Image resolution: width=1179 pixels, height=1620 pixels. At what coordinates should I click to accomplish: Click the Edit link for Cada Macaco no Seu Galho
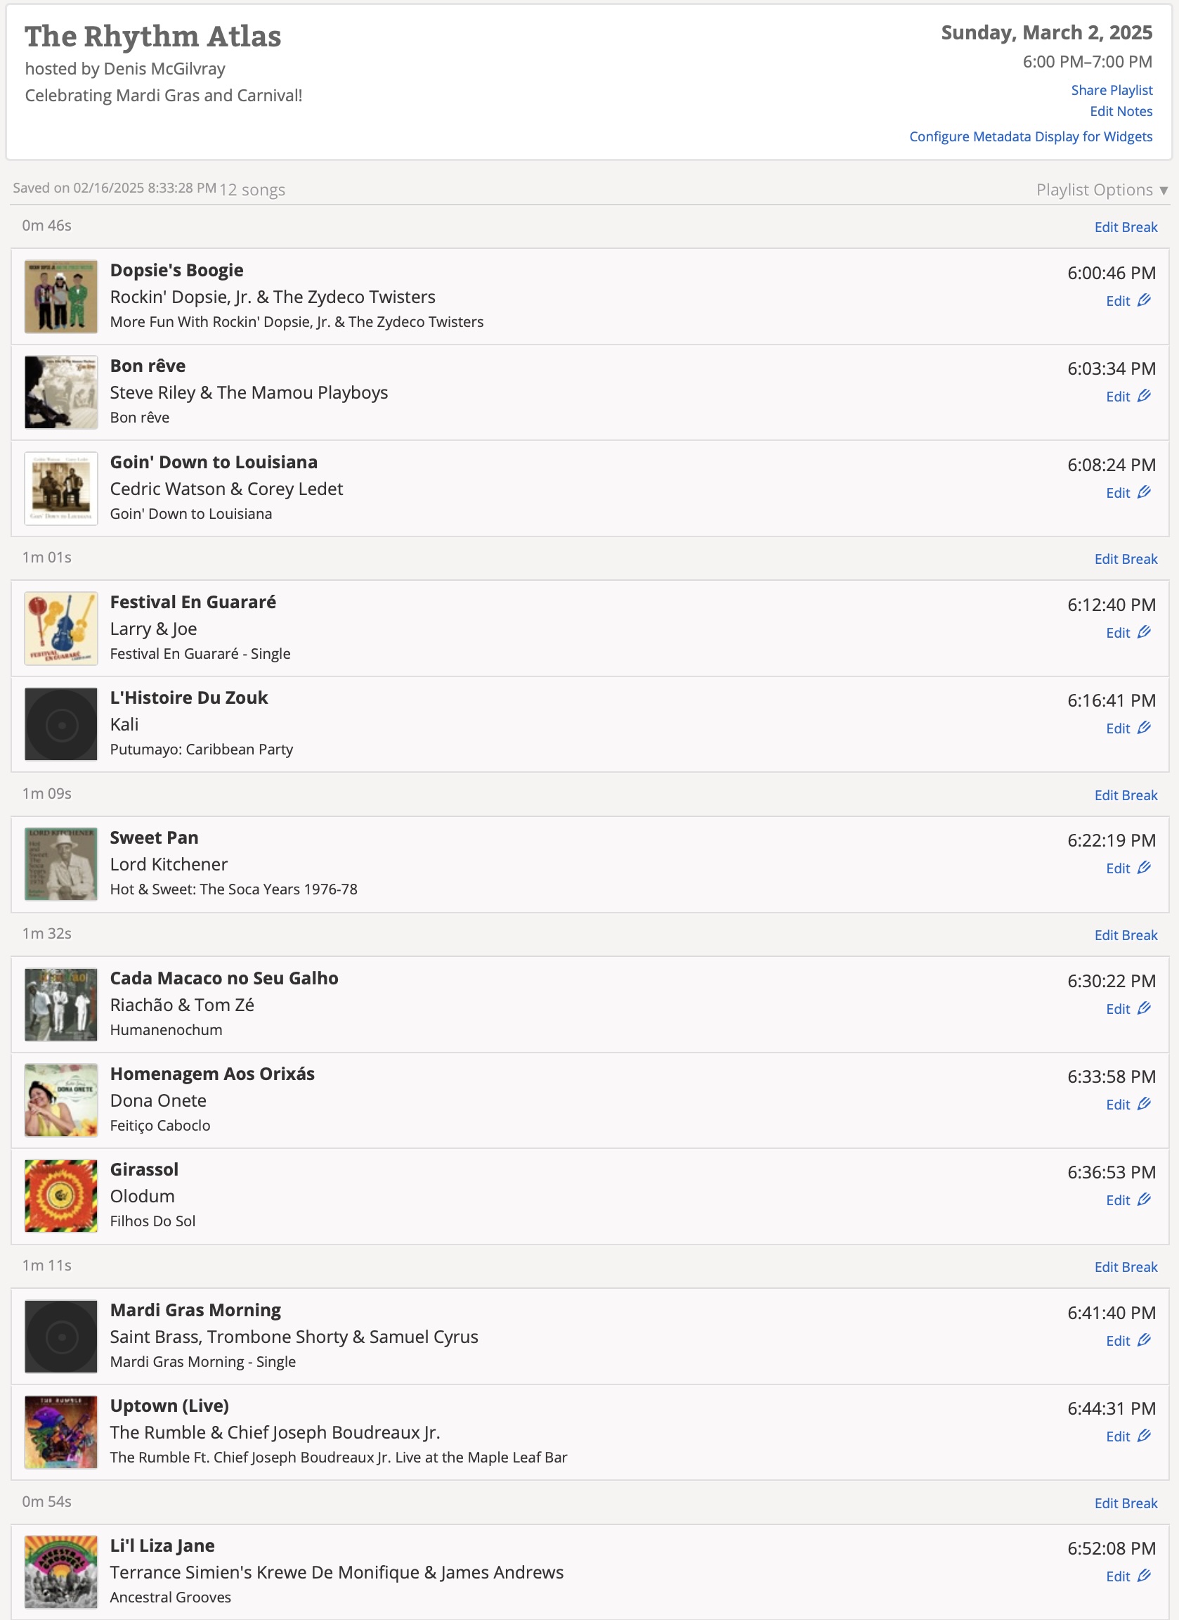pyautogui.click(x=1118, y=1009)
